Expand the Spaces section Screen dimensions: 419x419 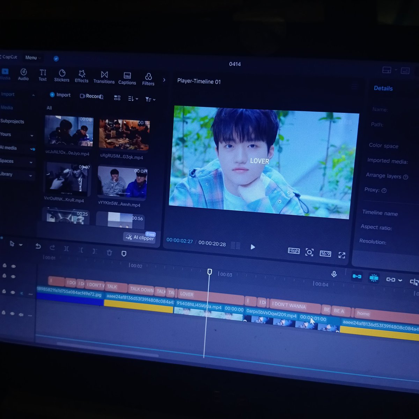31,162
